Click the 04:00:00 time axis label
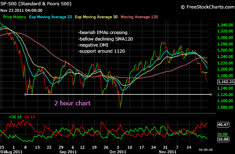The height and width of the screenshot is (154, 235). point(206,150)
